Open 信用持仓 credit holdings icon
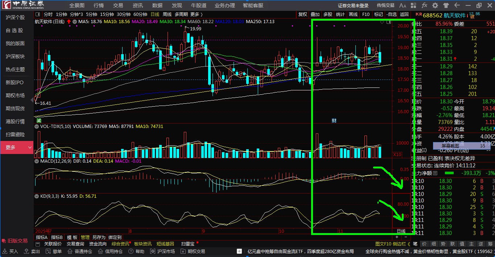The width and height of the screenshot is (495, 257). [100, 251]
